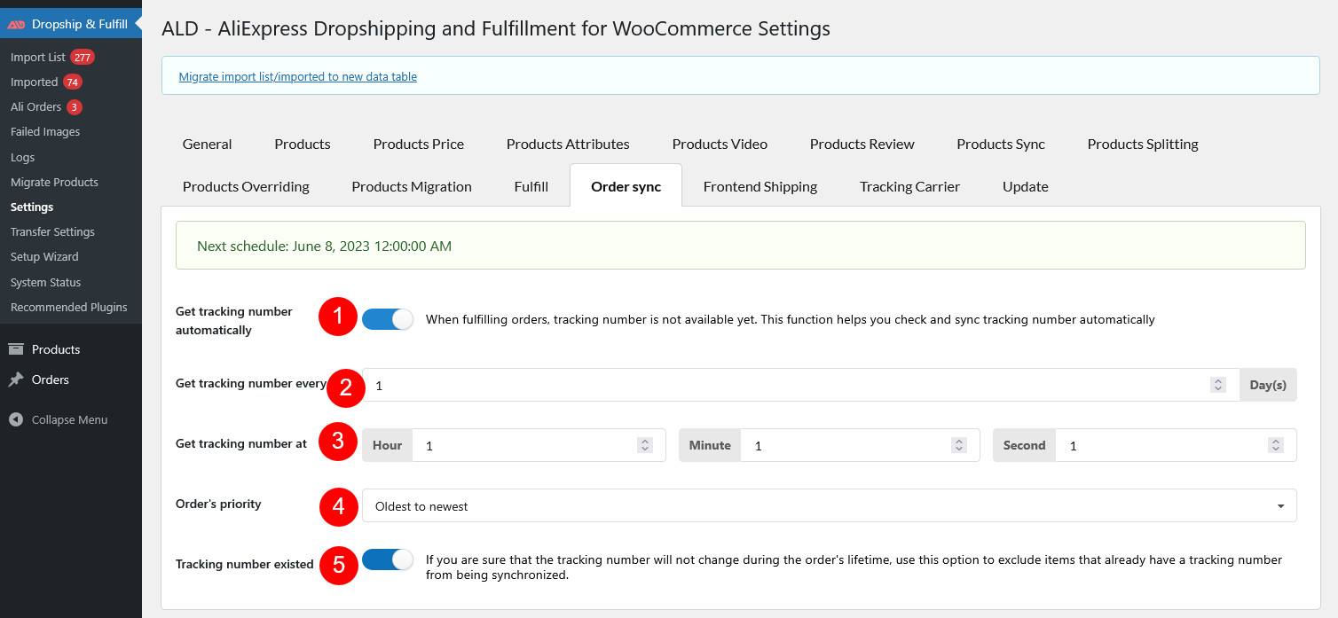Screen dimensions: 1338x618
Task: Click the Minute field spinner arrows
Action: (x=958, y=445)
